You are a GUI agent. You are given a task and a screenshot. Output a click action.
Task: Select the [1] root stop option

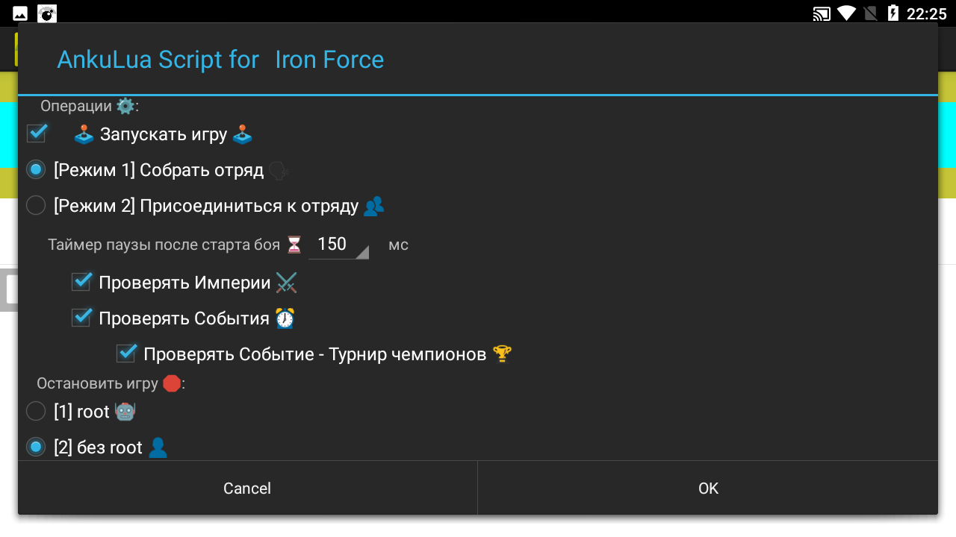pos(36,412)
